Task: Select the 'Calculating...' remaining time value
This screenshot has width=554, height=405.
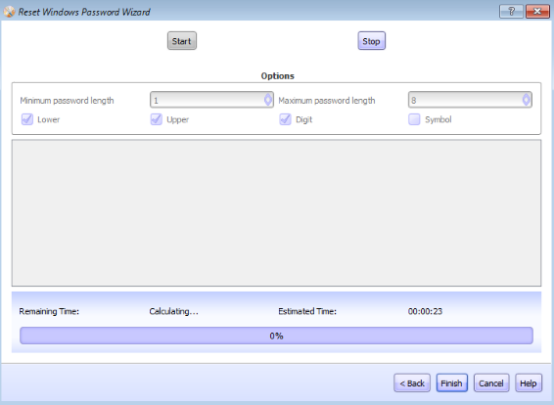Action: [173, 311]
